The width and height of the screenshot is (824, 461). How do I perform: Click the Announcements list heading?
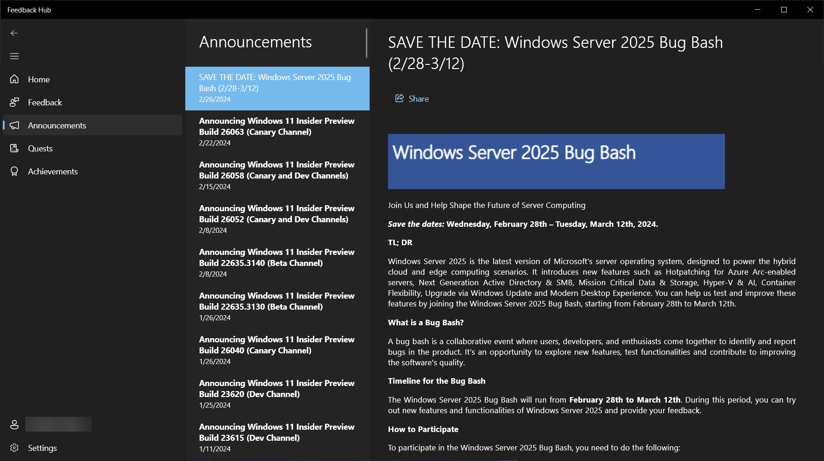point(255,42)
